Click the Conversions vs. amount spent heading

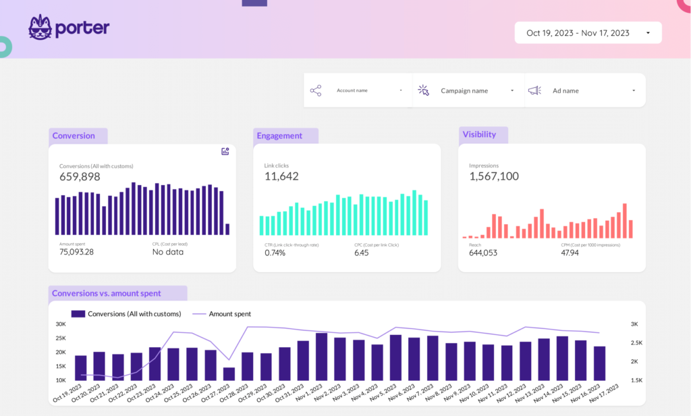(x=107, y=293)
